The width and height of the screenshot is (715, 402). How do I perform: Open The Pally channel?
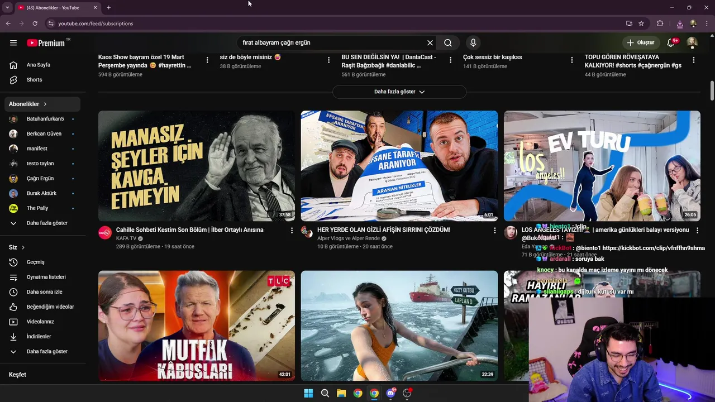pos(42,208)
